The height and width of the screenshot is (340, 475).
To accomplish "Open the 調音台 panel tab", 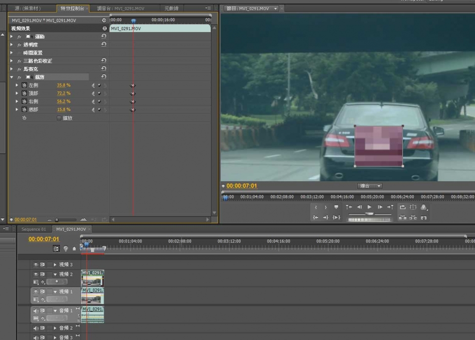I will tap(116, 8).
